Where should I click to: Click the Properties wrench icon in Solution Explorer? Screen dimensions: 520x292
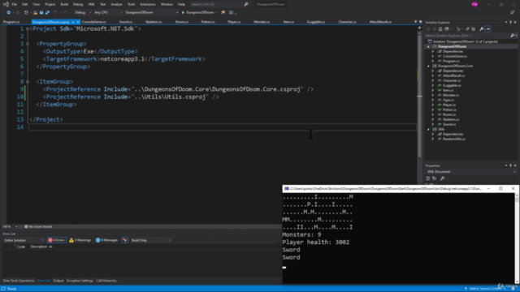(x=482, y=29)
